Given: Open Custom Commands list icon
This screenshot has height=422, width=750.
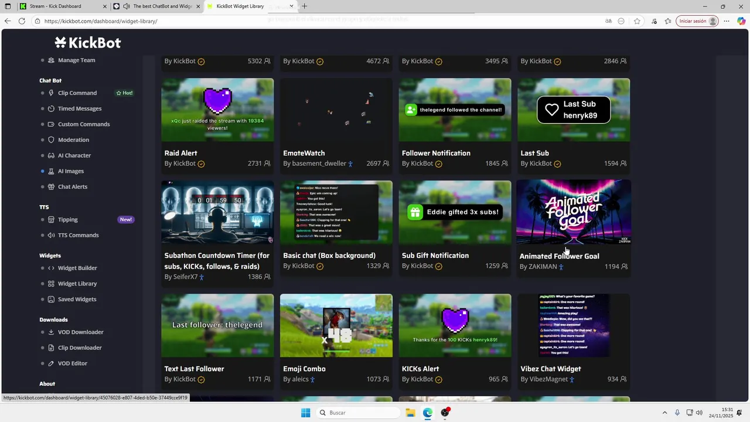Looking at the screenshot, I should point(51,124).
